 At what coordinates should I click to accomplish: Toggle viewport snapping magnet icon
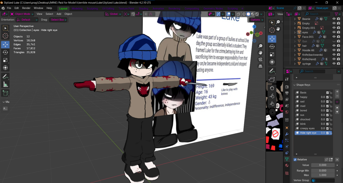pos(133,14)
